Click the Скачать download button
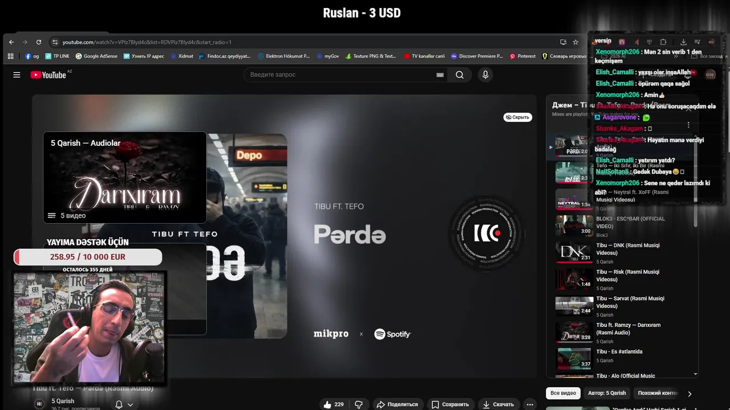730x410 pixels. [x=498, y=404]
